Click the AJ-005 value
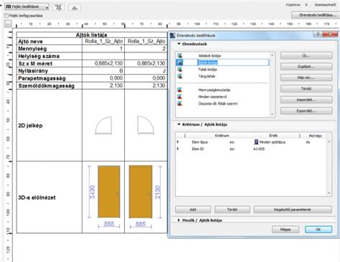This screenshot has width=340, height=262. (259, 149)
